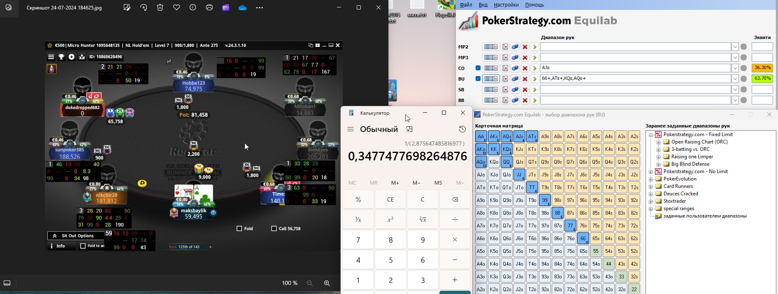Image resolution: width=778 pixels, height=294 pixels.
Task: Uncheck the CO player checkbox
Action: pos(478,68)
